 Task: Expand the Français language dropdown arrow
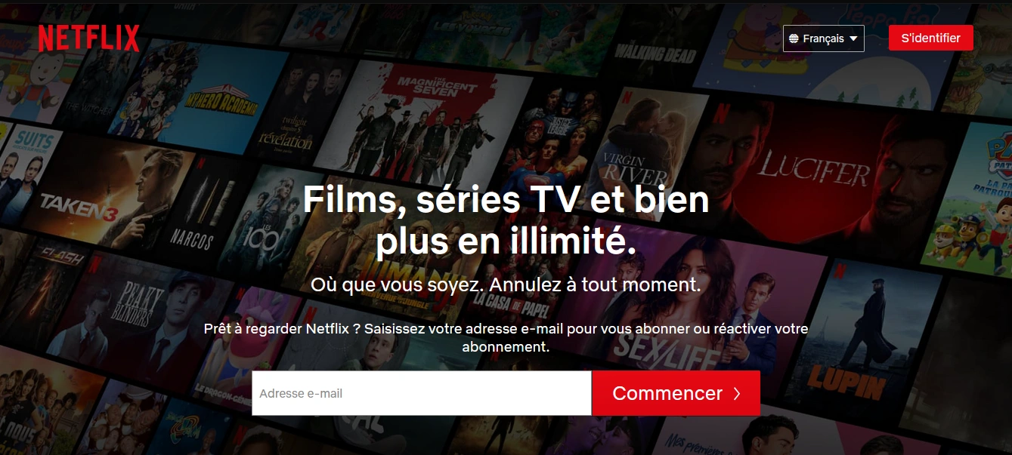point(853,38)
